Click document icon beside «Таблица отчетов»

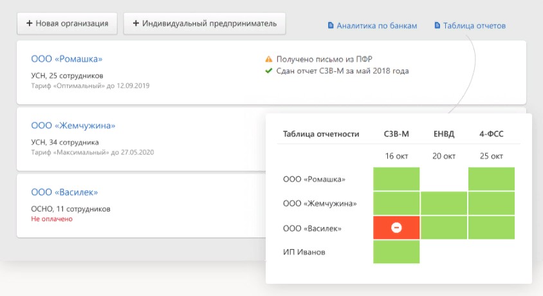coord(437,25)
